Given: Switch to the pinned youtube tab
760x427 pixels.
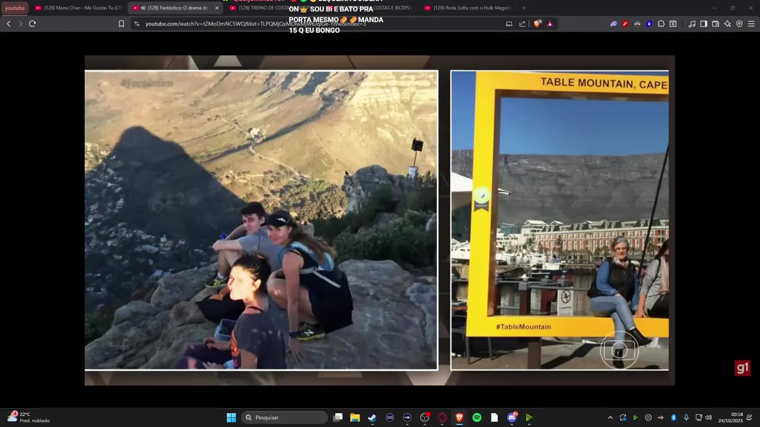Looking at the screenshot, I should click(x=15, y=8).
